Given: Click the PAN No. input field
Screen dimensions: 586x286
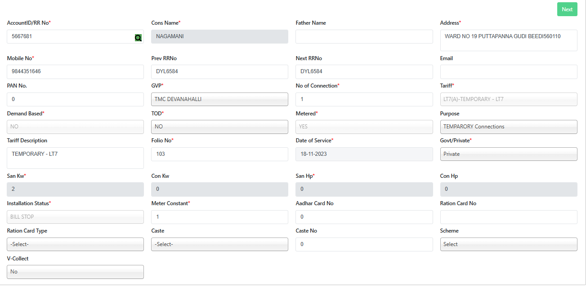Looking at the screenshot, I should tap(76, 99).
